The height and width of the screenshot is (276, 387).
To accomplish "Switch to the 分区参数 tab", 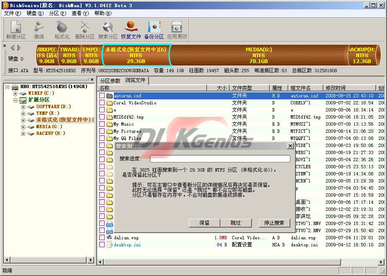I will tap(110, 81).
